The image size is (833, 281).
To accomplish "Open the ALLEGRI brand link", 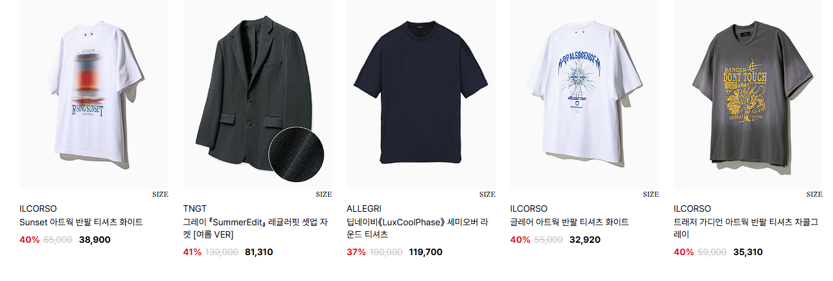I will 364,208.
